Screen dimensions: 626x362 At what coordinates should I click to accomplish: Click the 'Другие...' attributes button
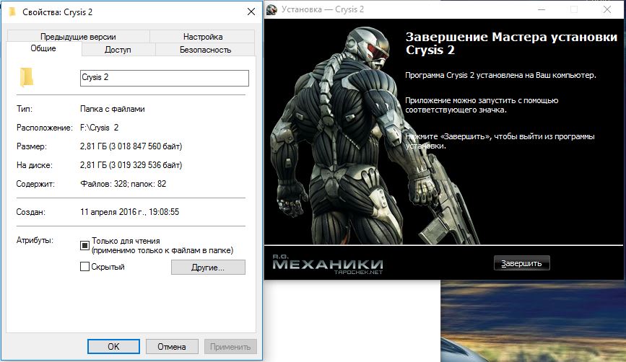point(208,268)
